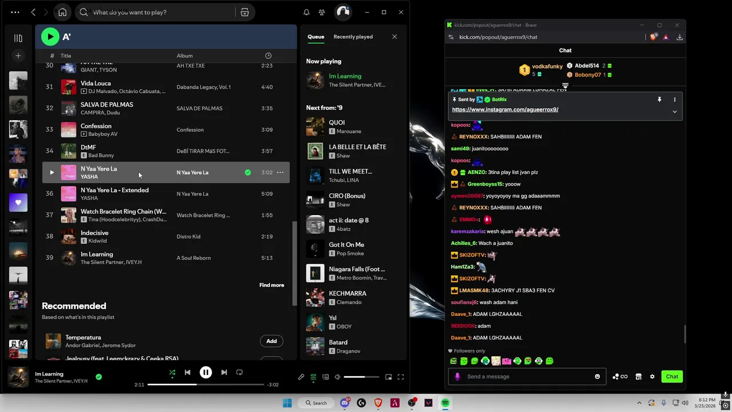
Task: Mute Spotify volume speaker icon
Action: [x=337, y=377]
